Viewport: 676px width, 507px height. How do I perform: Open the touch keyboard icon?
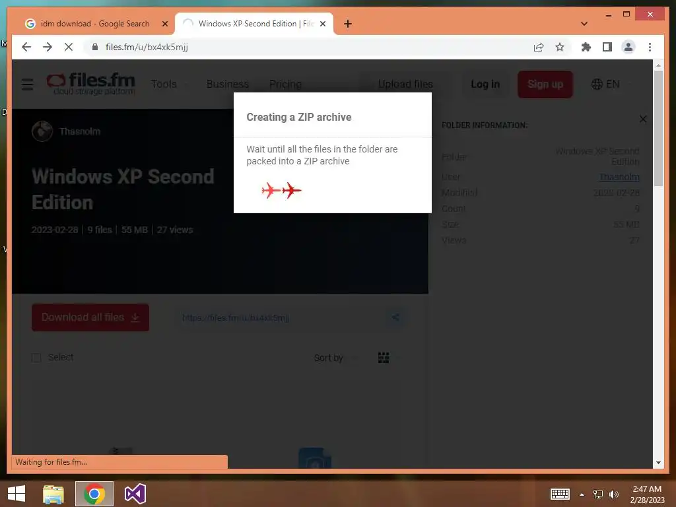point(560,494)
